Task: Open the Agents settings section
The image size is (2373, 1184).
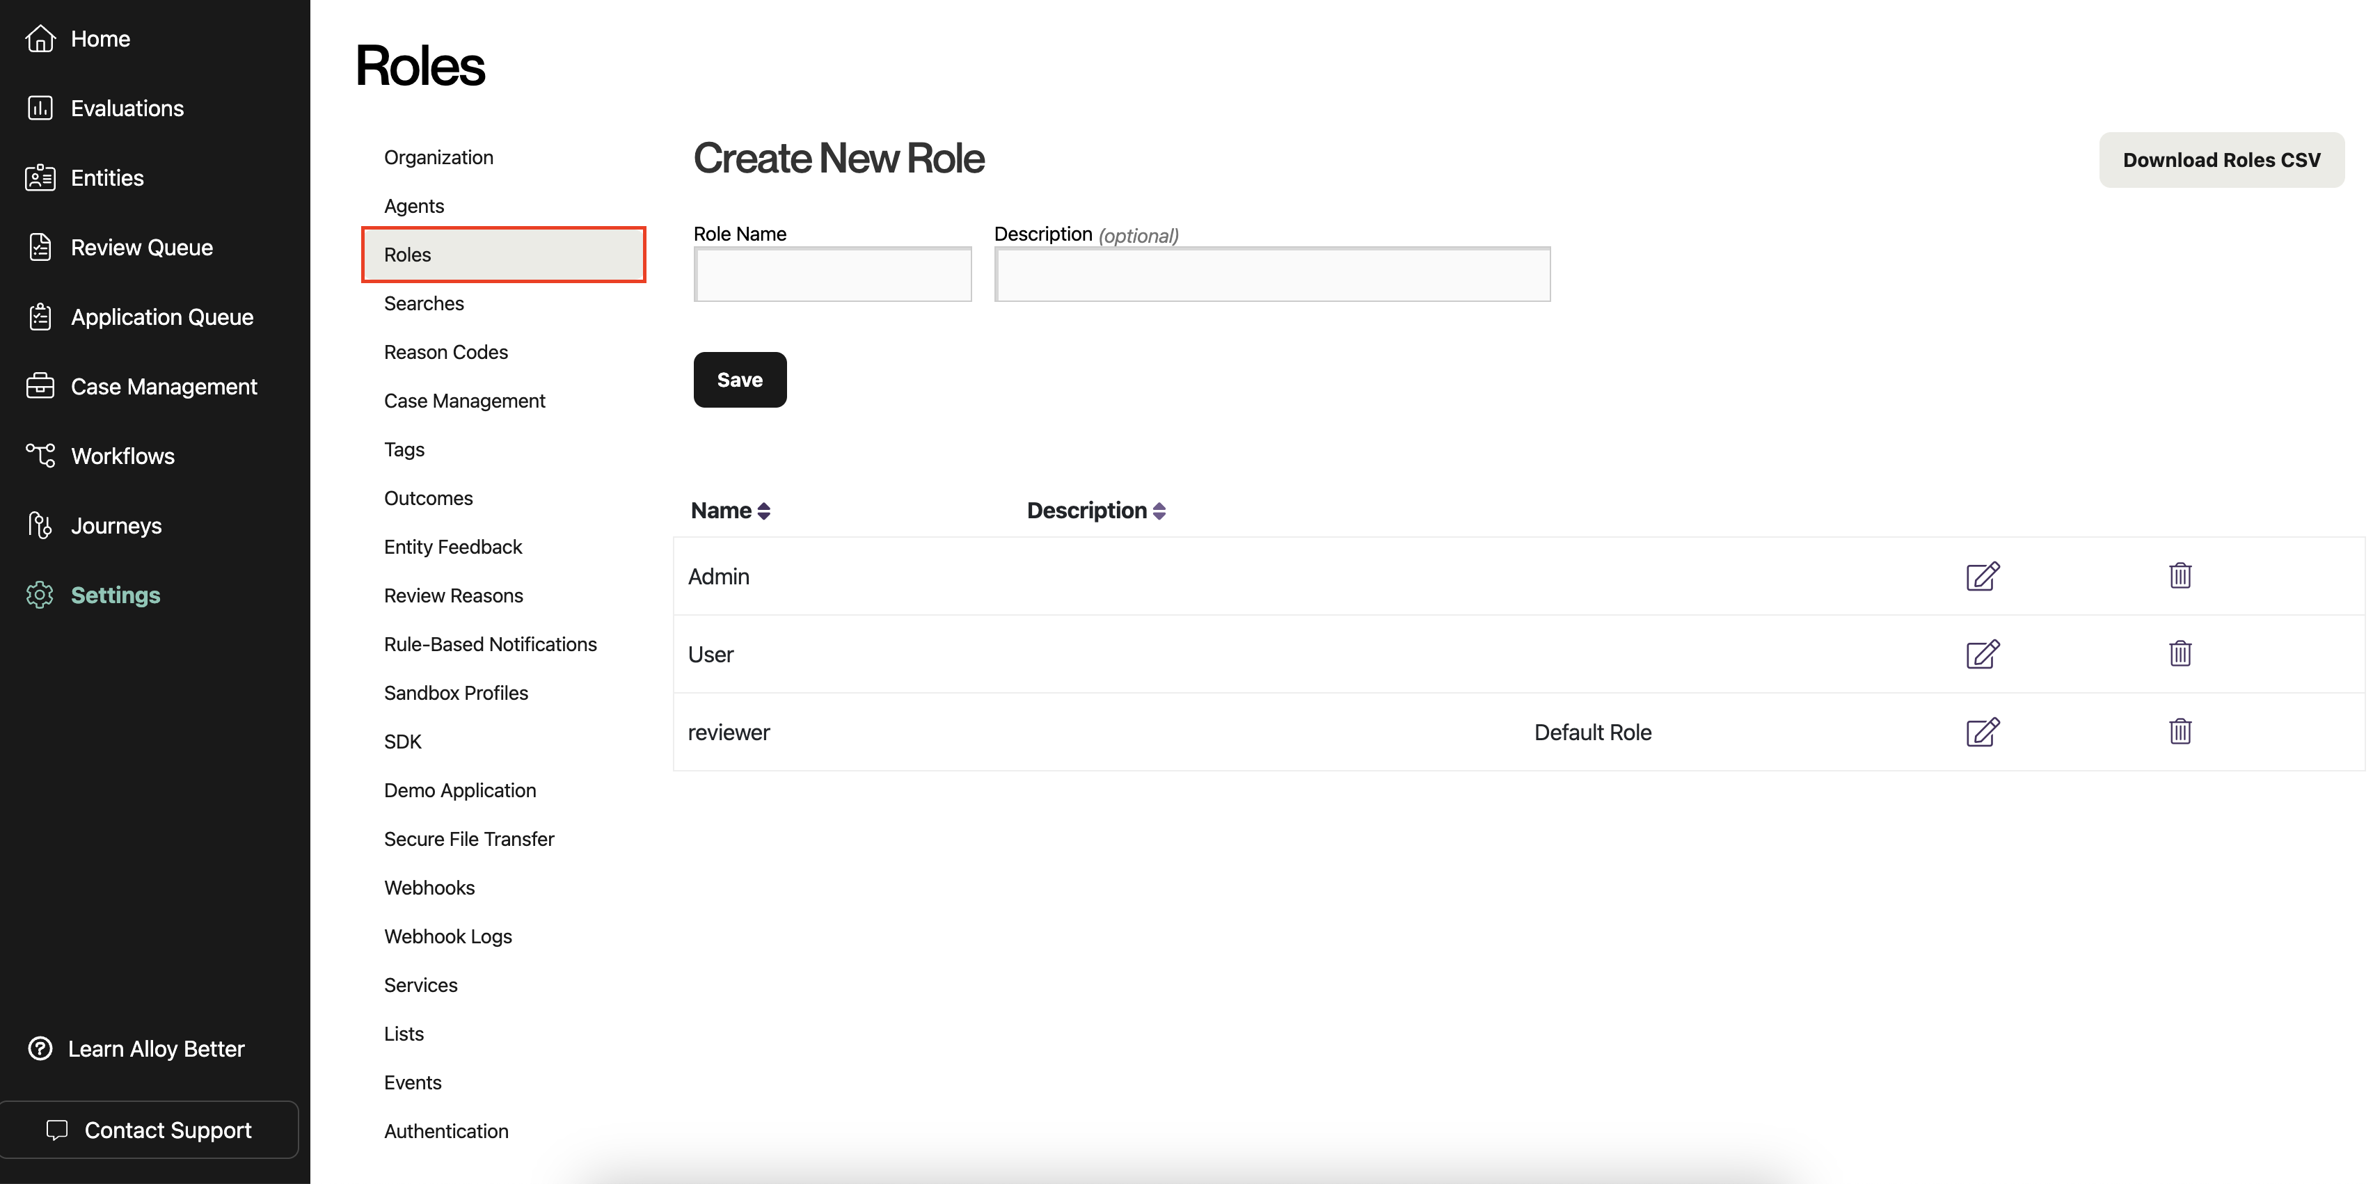Action: pos(413,206)
